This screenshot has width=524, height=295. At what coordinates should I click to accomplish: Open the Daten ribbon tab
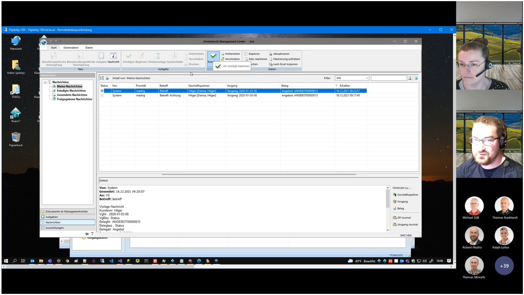[x=89, y=48]
